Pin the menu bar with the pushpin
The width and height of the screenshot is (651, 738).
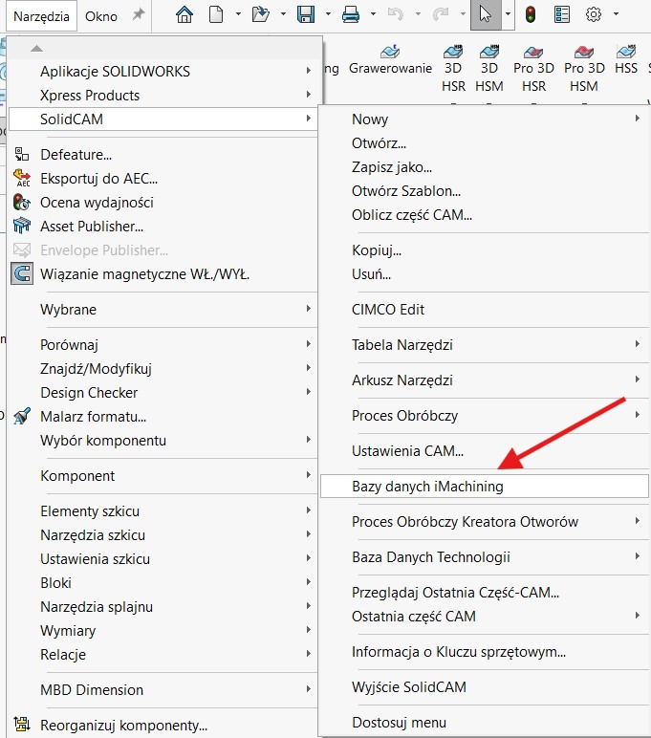138,15
